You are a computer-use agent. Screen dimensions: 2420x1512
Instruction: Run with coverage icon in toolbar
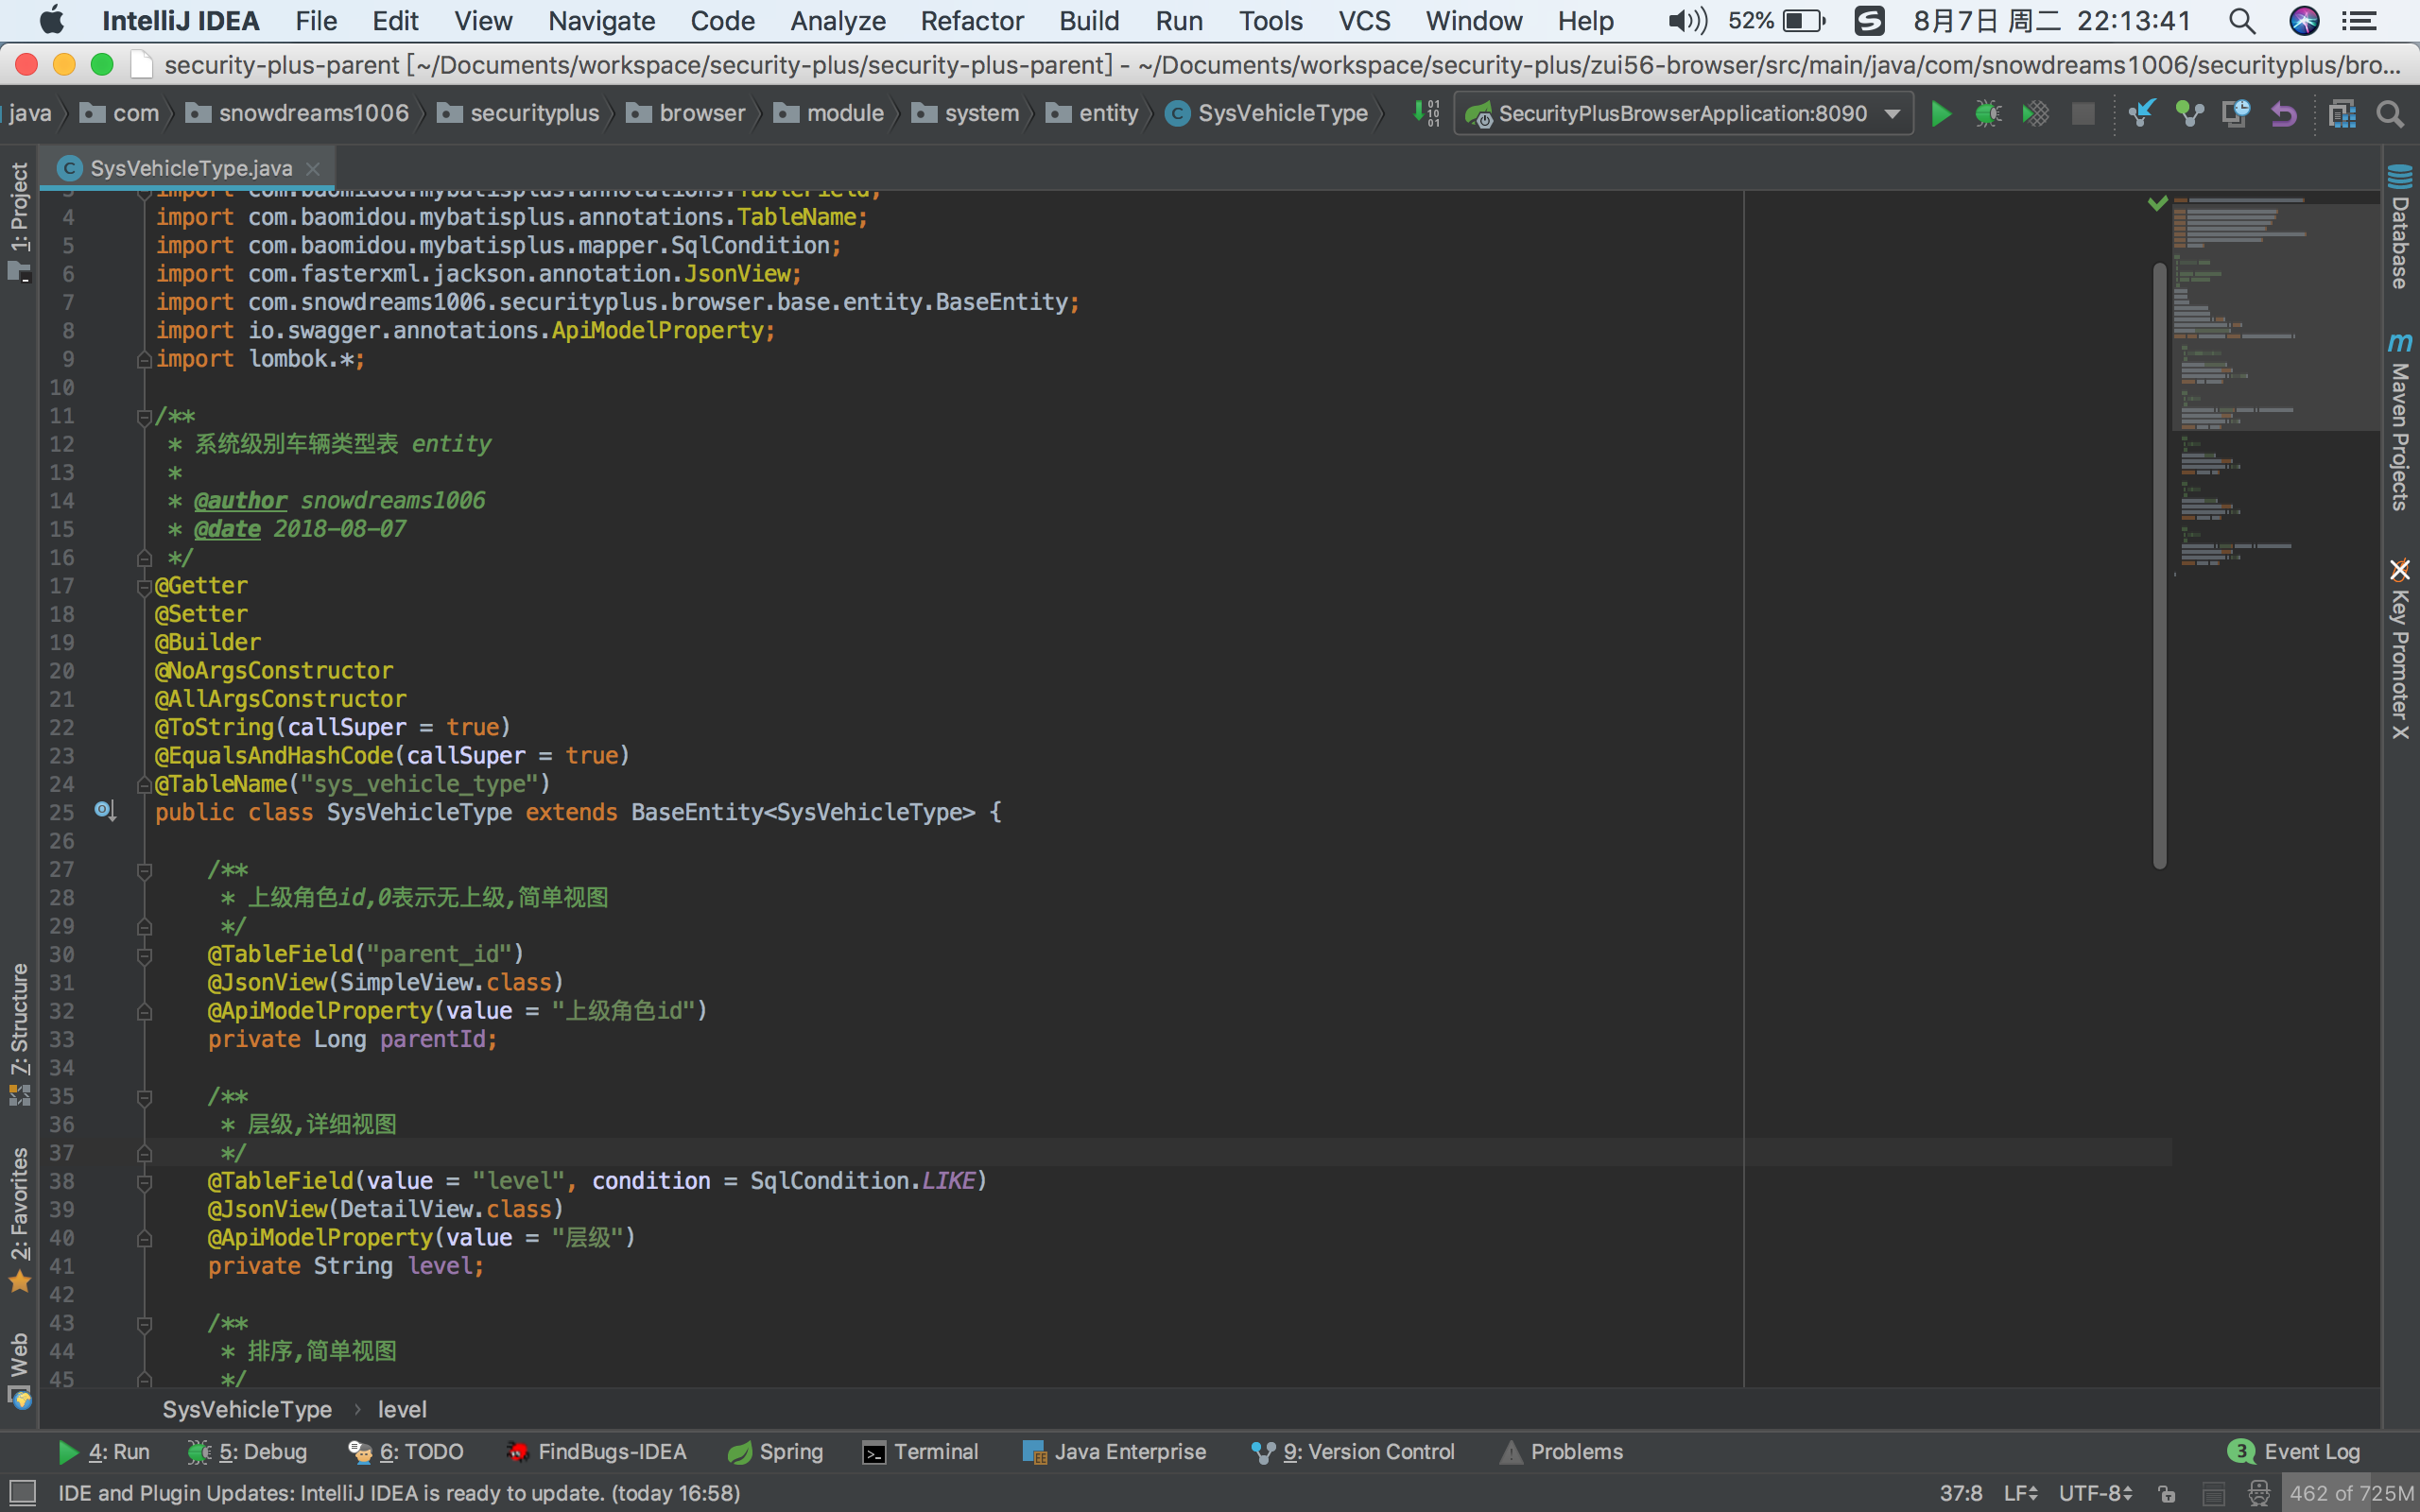tap(2035, 114)
